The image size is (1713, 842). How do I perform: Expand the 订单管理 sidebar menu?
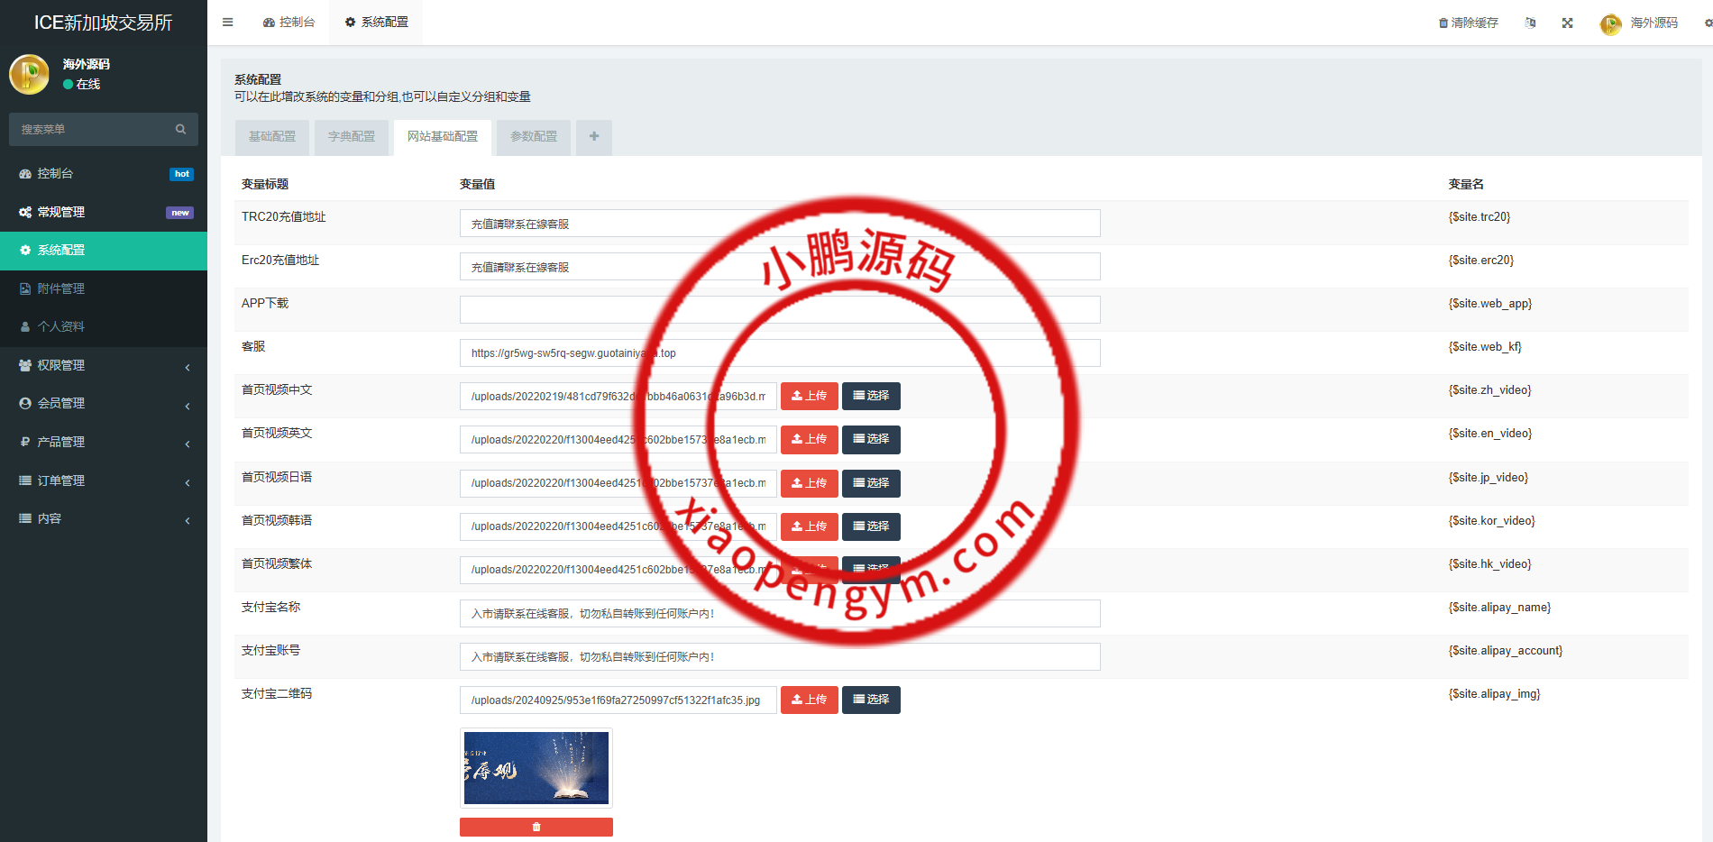pyautogui.click(x=104, y=481)
